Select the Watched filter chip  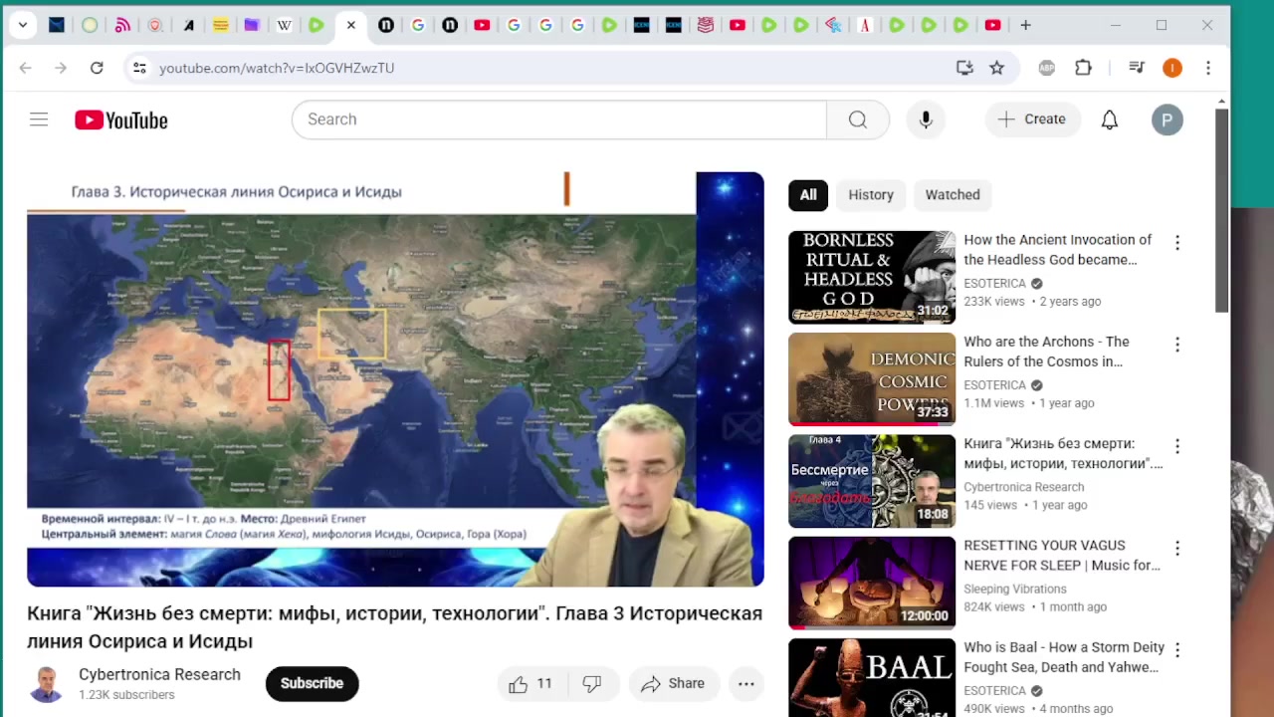953,195
